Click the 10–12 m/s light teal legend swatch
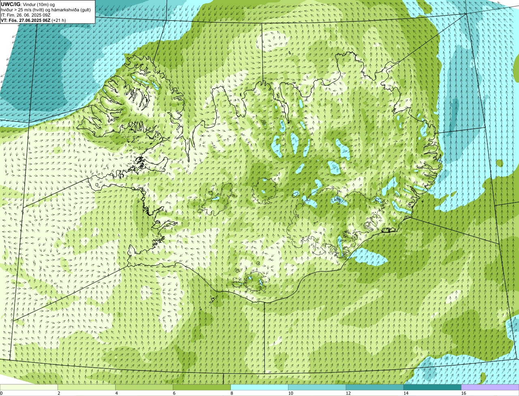 point(317,387)
